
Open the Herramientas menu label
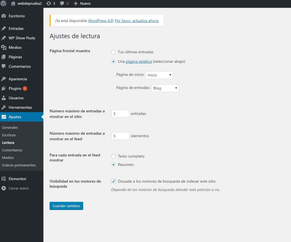click(20, 107)
